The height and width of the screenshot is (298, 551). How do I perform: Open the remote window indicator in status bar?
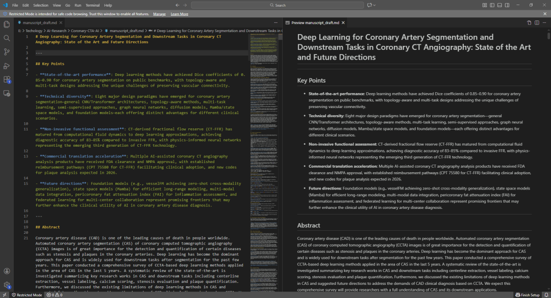5,295
